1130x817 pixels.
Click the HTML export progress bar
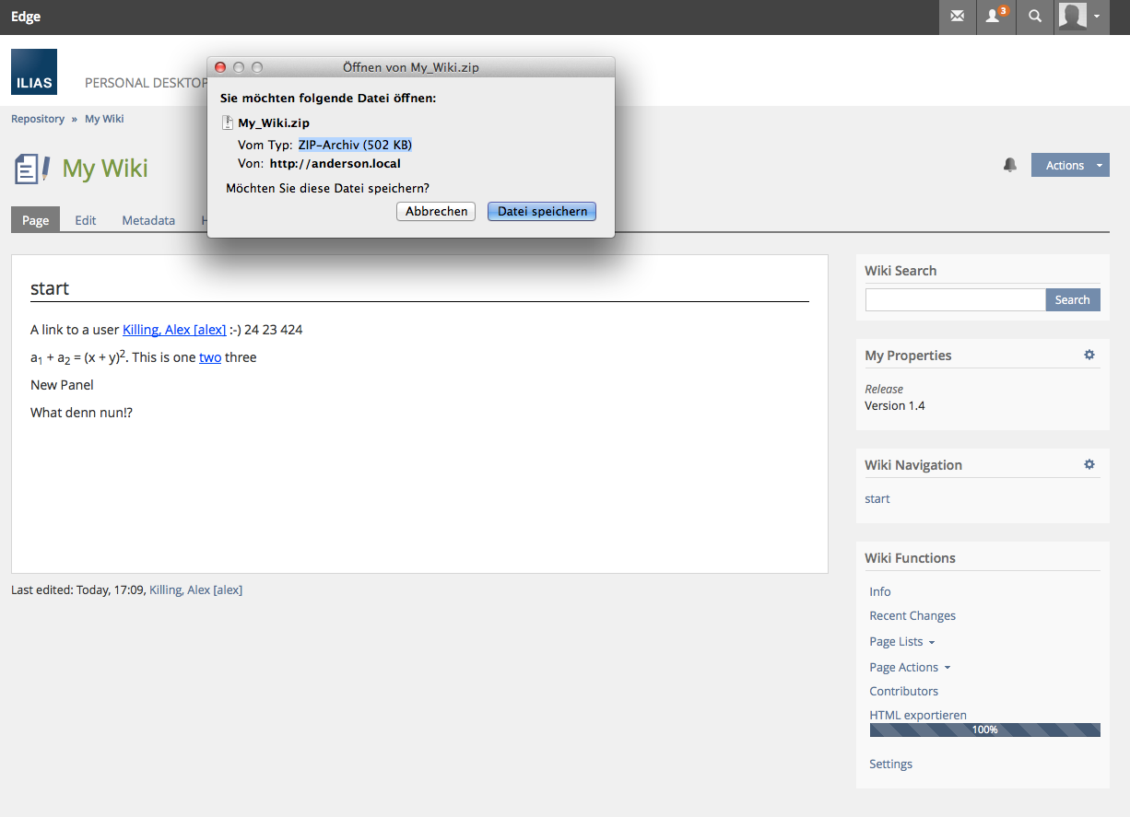[984, 729]
